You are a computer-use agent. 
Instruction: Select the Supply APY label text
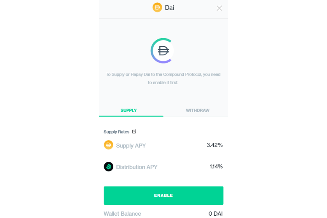131,146
